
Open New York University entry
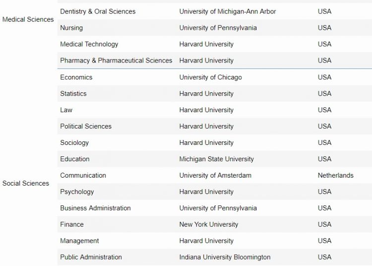[x=209, y=224]
